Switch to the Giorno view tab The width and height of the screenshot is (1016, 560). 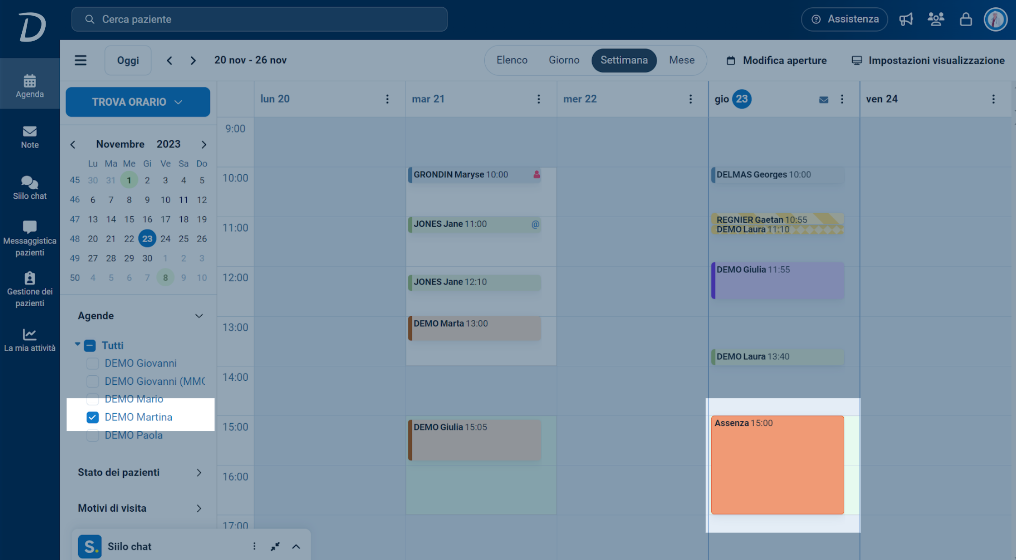click(563, 60)
